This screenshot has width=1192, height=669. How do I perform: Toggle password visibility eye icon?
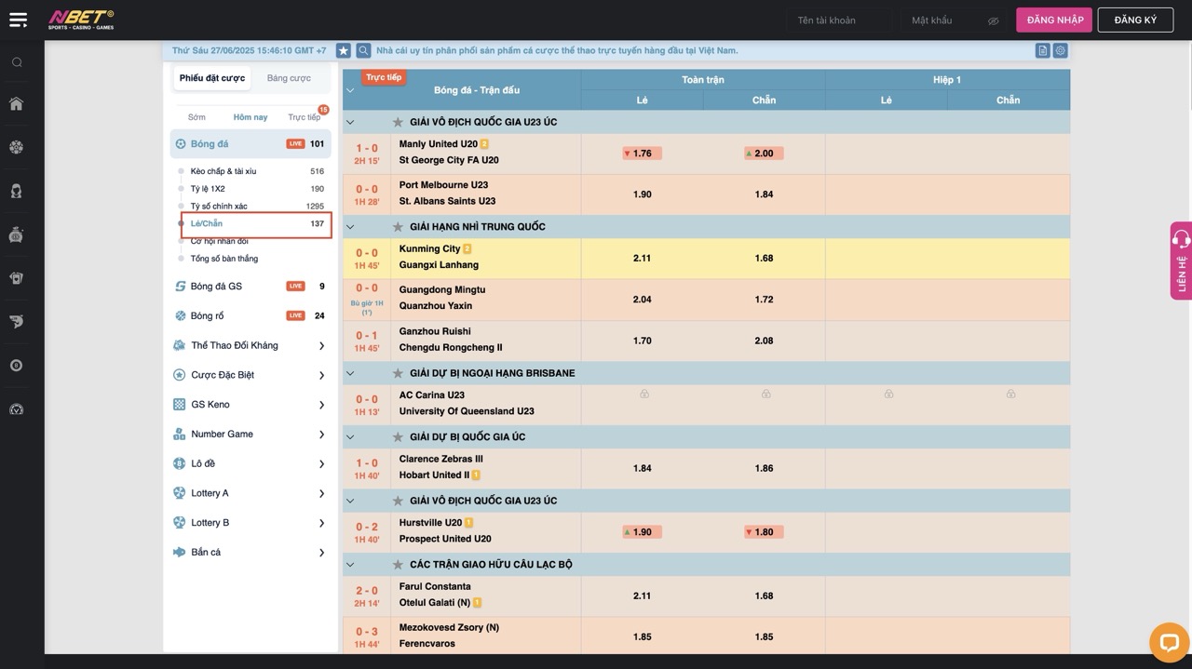click(993, 20)
